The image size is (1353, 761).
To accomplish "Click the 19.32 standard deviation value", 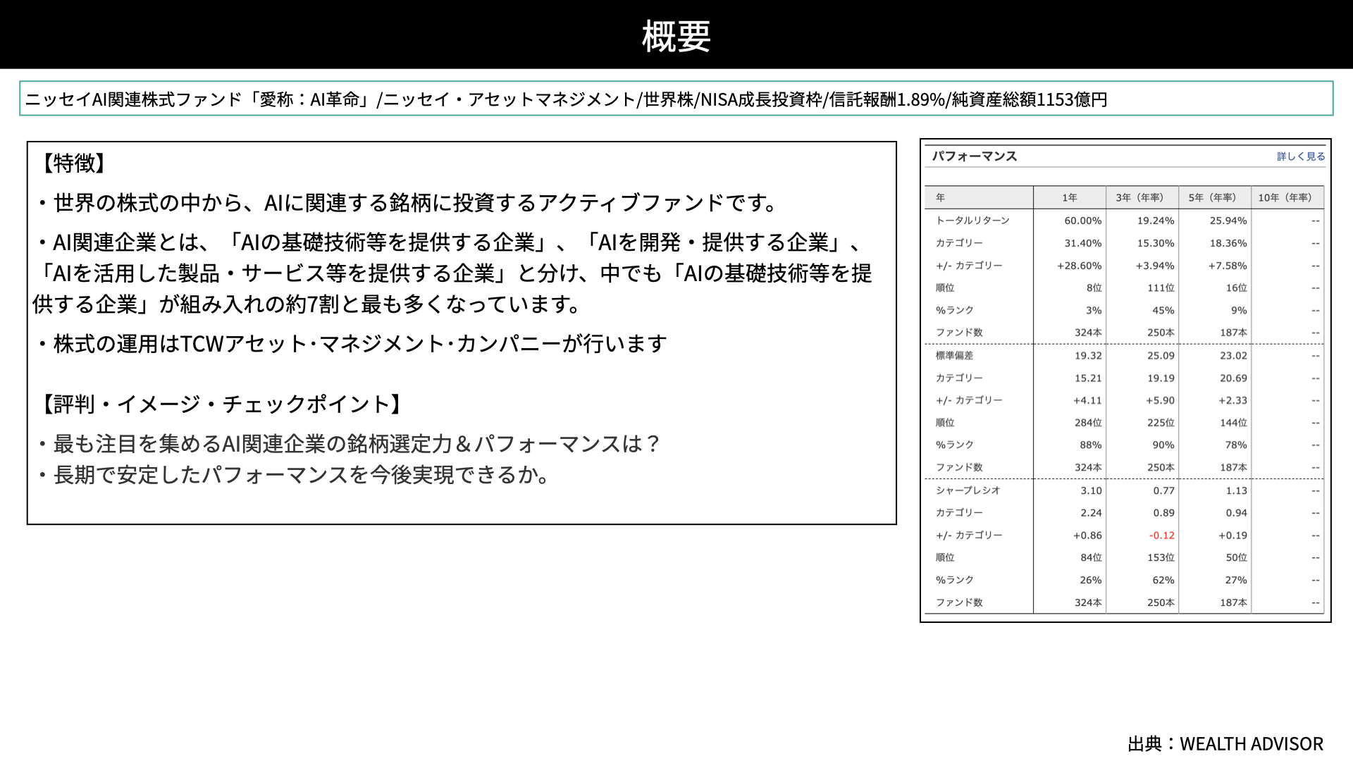I will click(1088, 356).
